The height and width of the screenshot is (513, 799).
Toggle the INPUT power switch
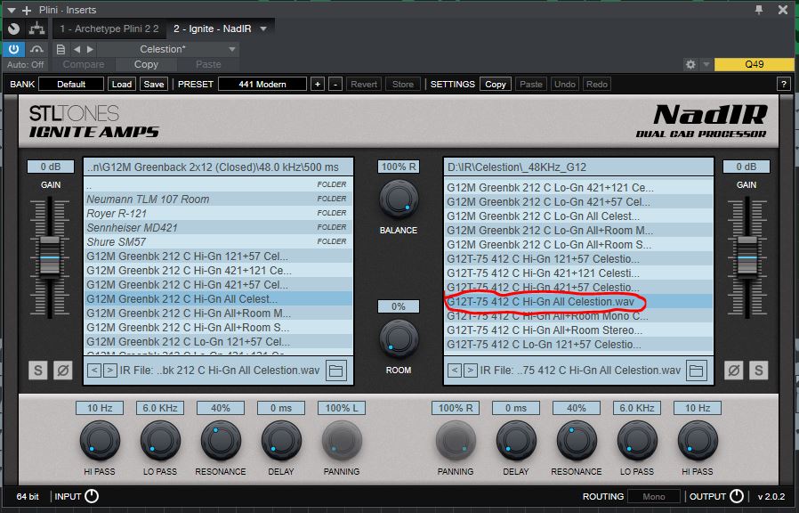(x=92, y=496)
